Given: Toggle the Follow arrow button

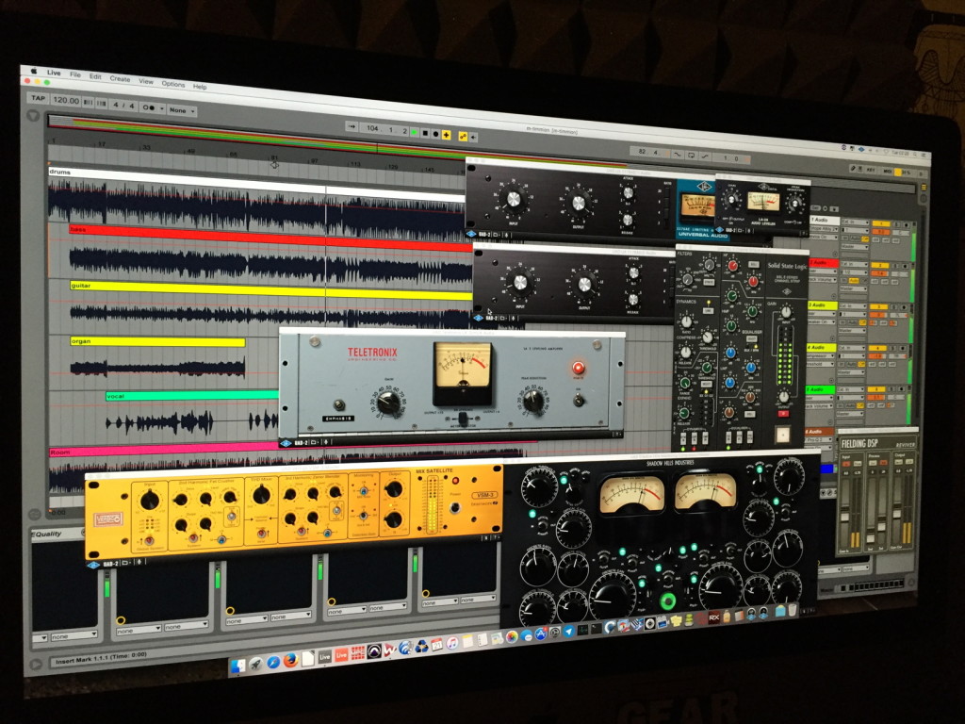Looking at the screenshot, I should point(352,126).
